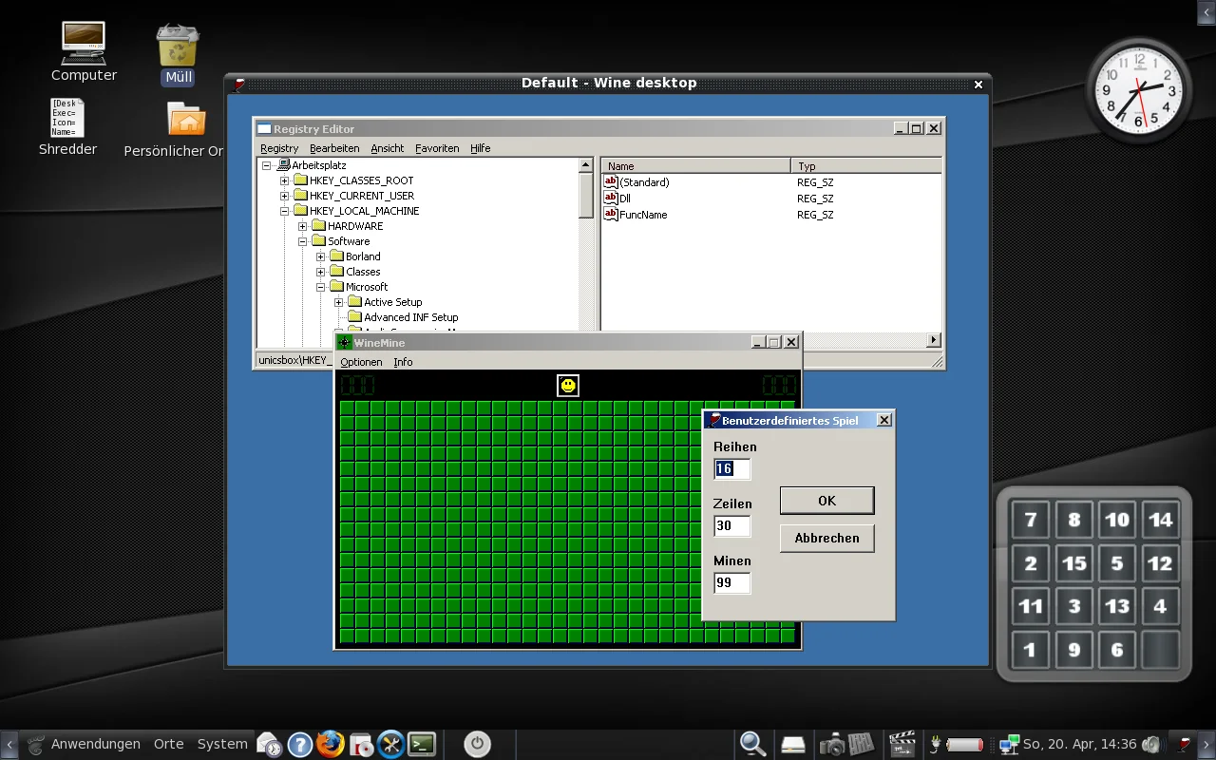
Task: Open the help question mark icon
Action: pyautogui.click(x=299, y=744)
